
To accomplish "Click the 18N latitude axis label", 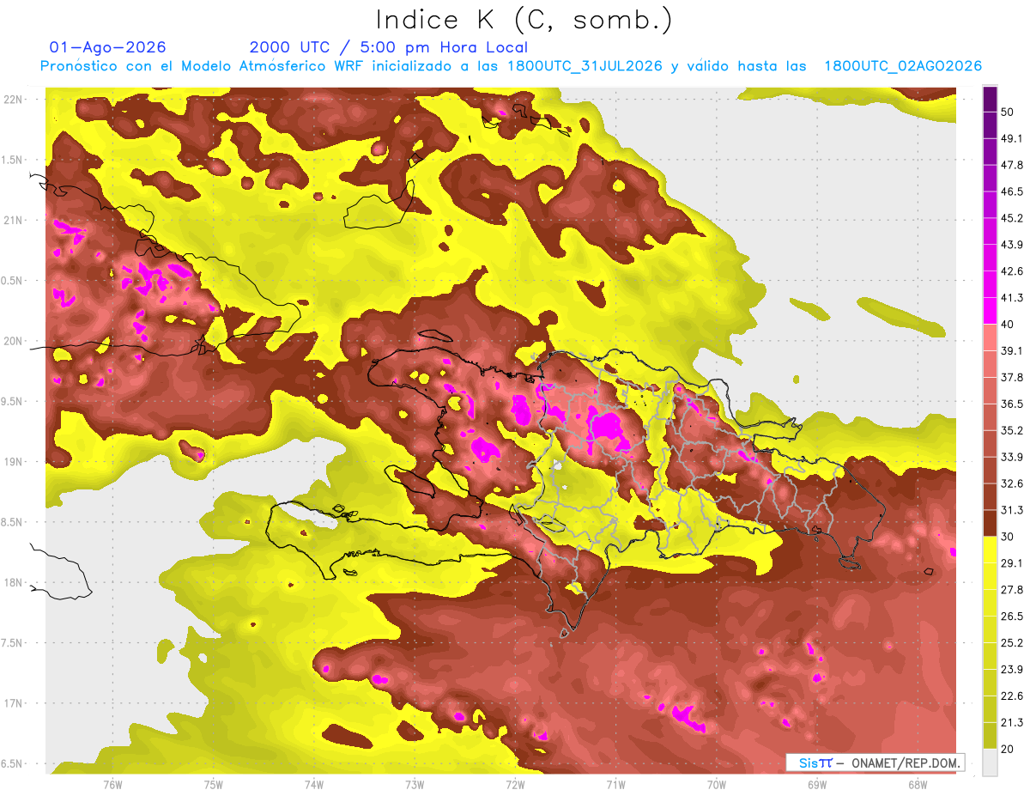I will pyautogui.click(x=14, y=582).
